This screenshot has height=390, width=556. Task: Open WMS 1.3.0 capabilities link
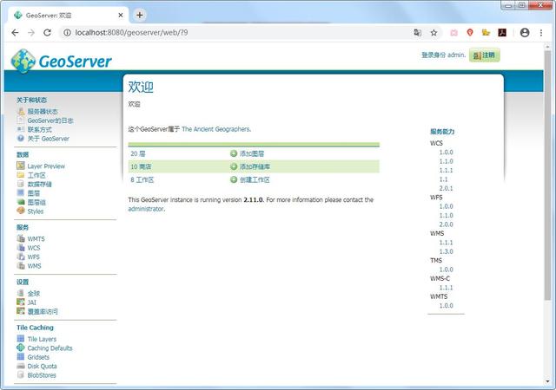click(446, 251)
